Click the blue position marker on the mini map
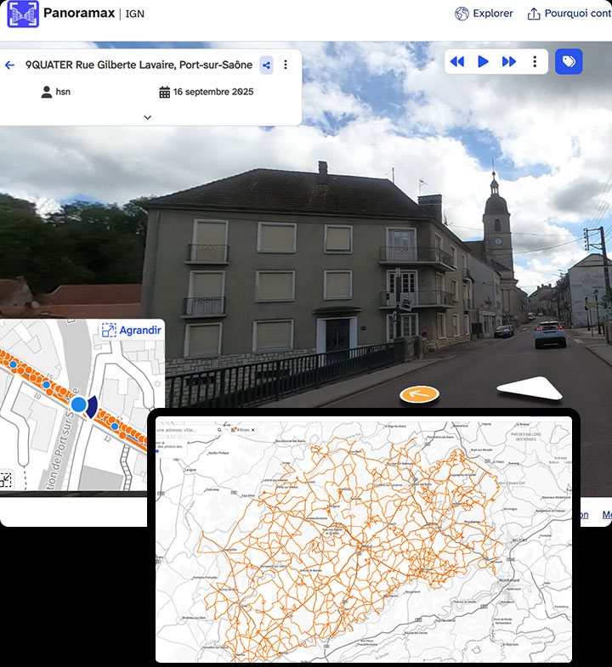612x667 pixels. pyautogui.click(x=79, y=405)
